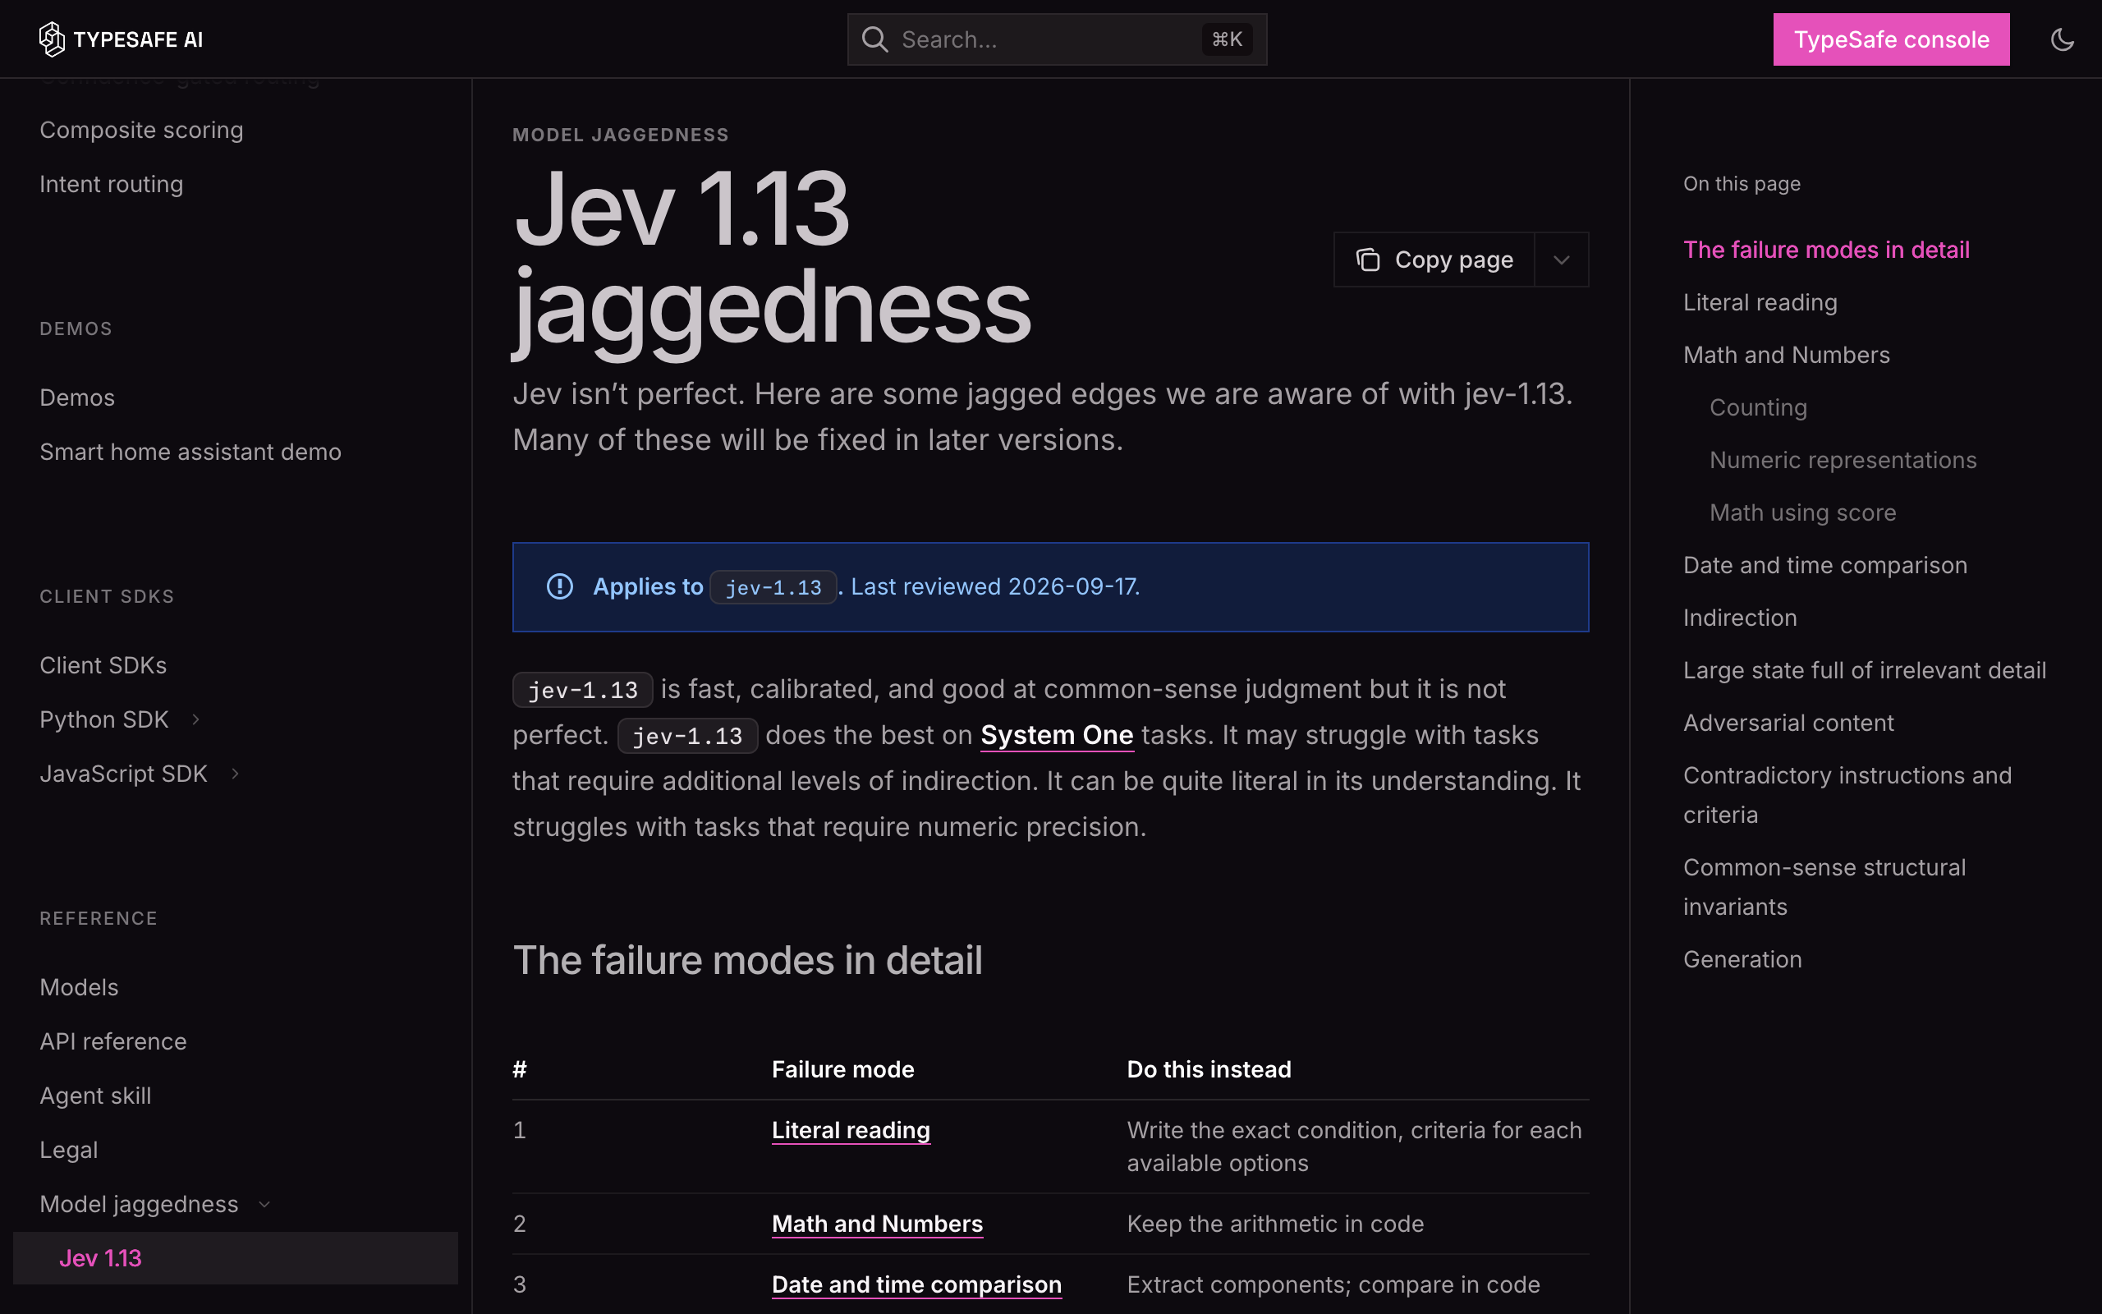Open the TypeSafe console

pyautogui.click(x=1891, y=39)
